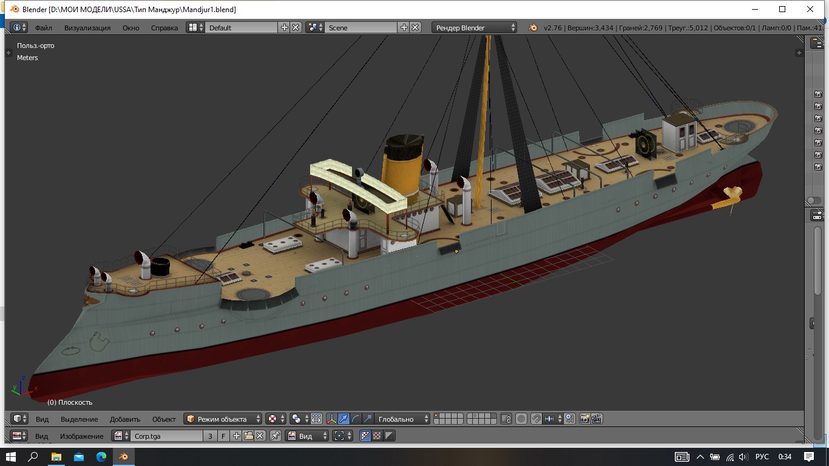Expand the Рендер Blender engine dropdown
Screen dimensions: 829x466
[475, 27]
